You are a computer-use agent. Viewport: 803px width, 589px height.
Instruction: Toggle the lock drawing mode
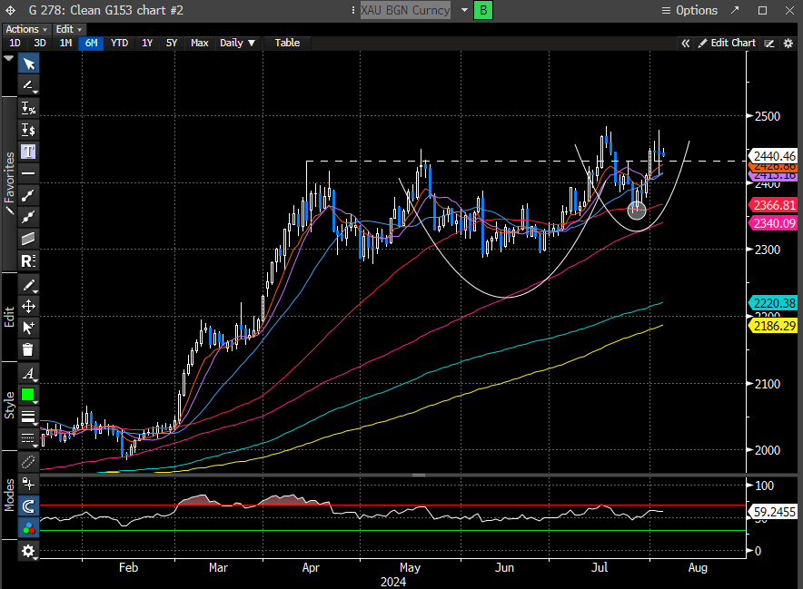click(28, 486)
